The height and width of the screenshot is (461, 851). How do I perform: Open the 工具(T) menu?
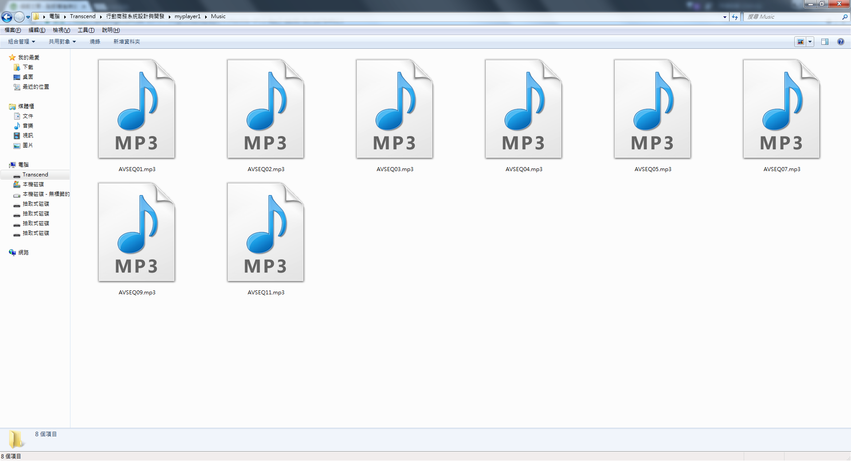(86, 30)
